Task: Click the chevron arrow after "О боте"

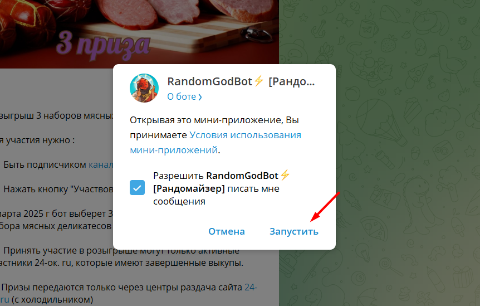Action: coord(200,97)
